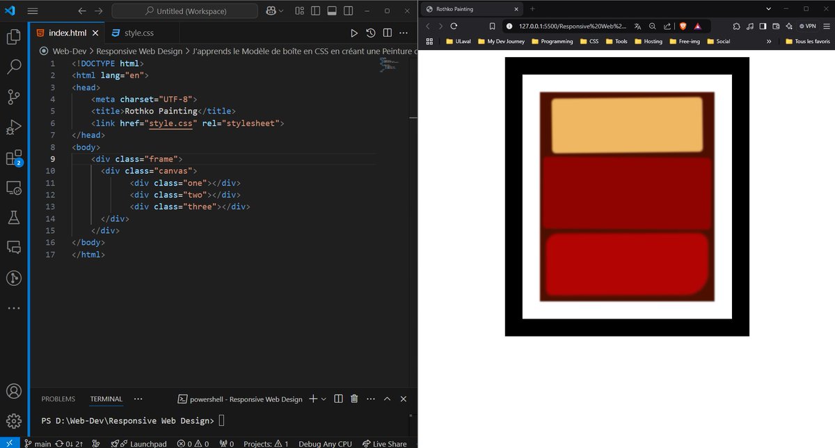
Task: Toggle the bottom panel visibility
Action: (331, 11)
